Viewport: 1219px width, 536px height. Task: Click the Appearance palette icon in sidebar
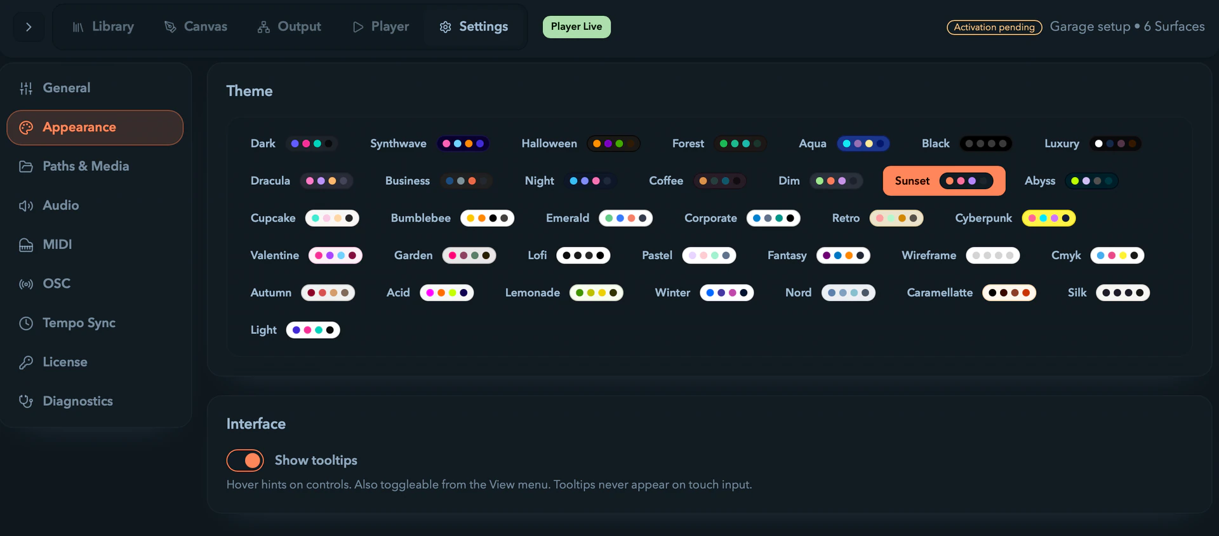(x=26, y=128)
